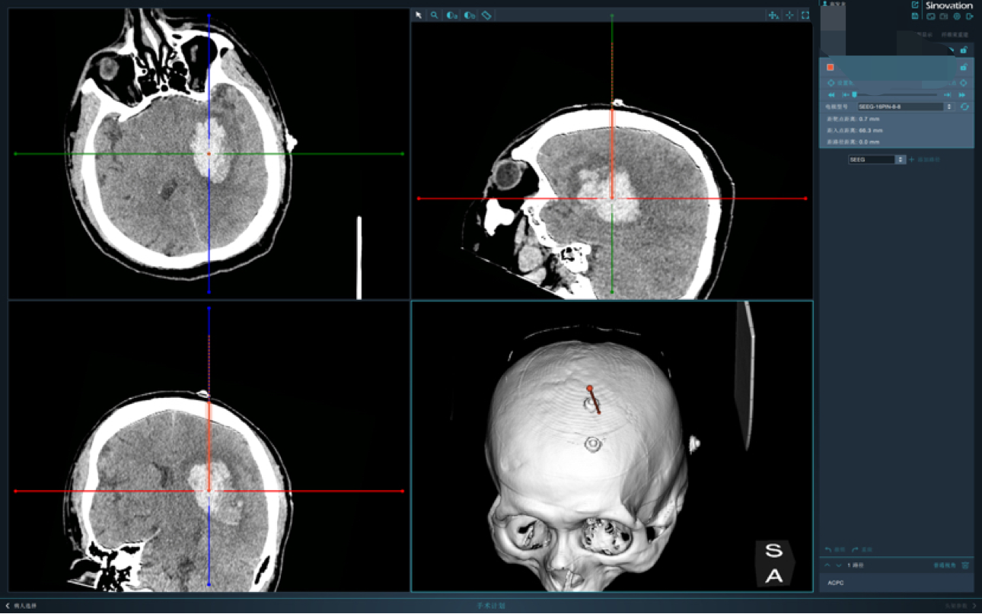Click the orange trajectory color swatch
The height and width of the screenshot is (614, 982).
click(x=831, y=67)
